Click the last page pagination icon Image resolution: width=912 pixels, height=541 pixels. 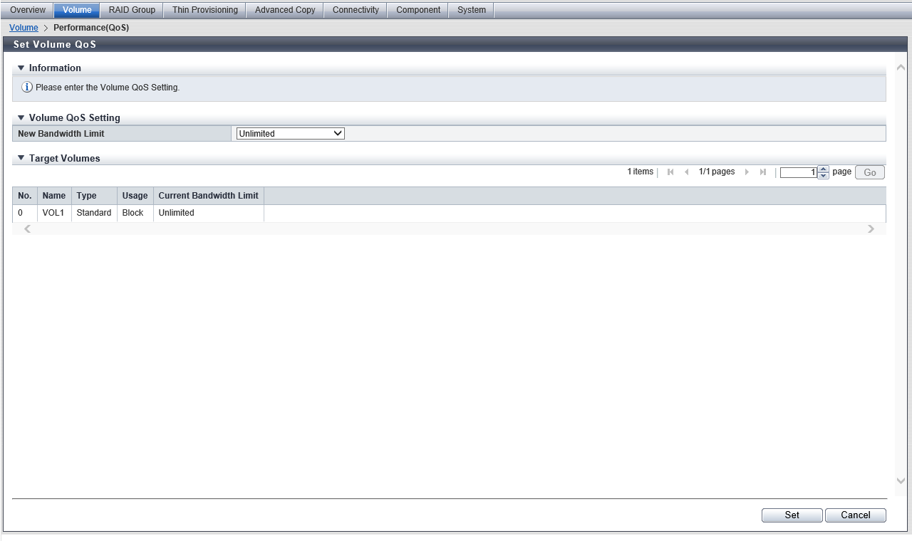tap(763, 172)
